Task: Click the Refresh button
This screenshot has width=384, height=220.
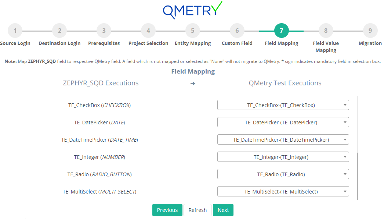Action: click(198, 210)
